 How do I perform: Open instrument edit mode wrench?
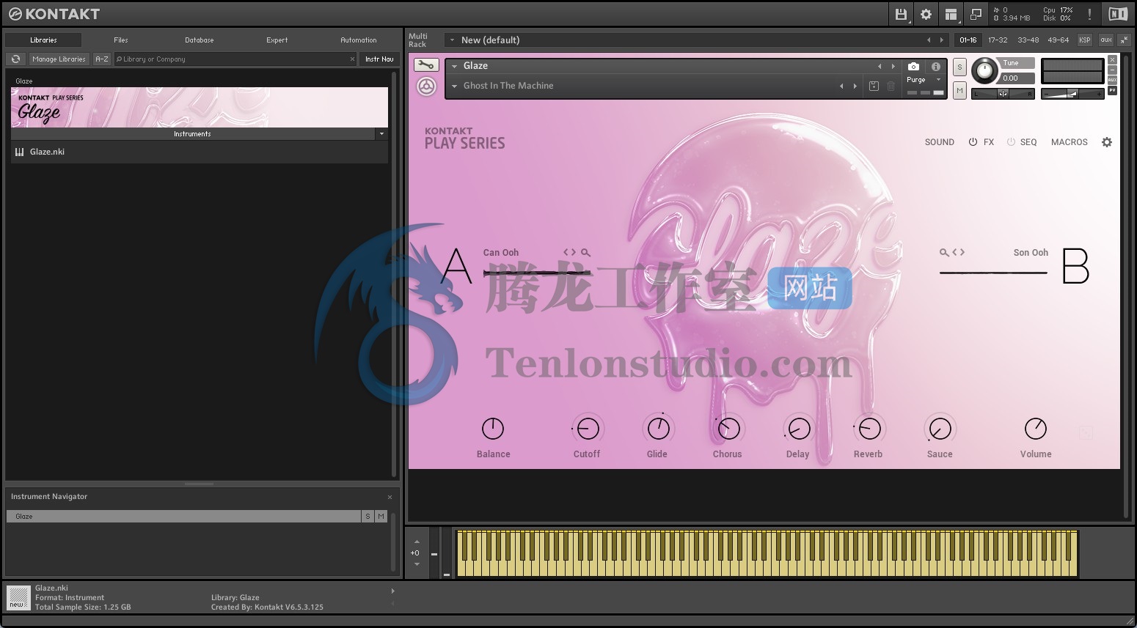[x=426, y=65]
